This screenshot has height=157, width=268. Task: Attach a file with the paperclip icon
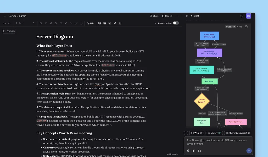(188, 151)
